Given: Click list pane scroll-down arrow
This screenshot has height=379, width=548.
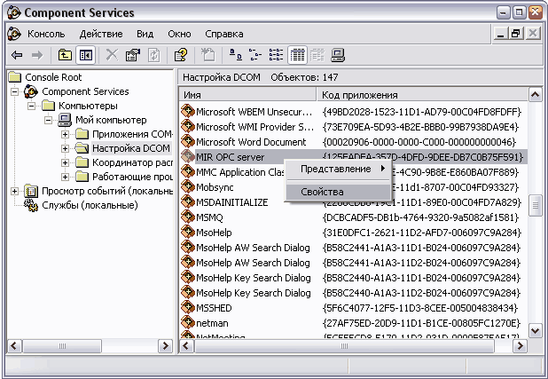Looking at the screenshot, I should pyautogui.click(x=535, y=330).
